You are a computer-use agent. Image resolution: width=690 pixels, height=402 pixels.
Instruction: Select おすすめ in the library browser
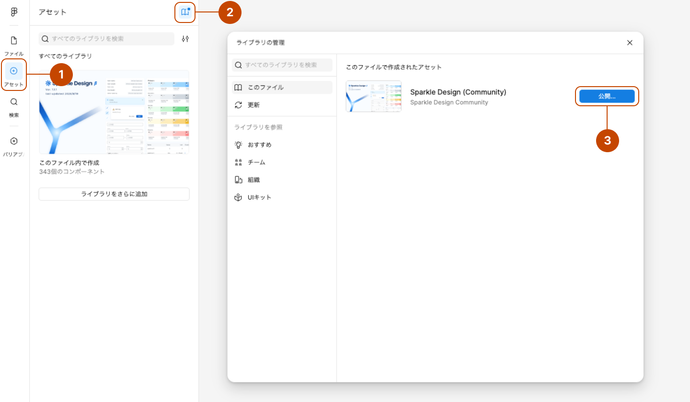tap(282, 145)
